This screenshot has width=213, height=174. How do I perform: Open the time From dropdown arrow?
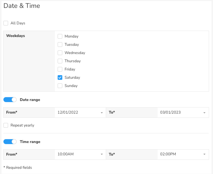(102, 154)
